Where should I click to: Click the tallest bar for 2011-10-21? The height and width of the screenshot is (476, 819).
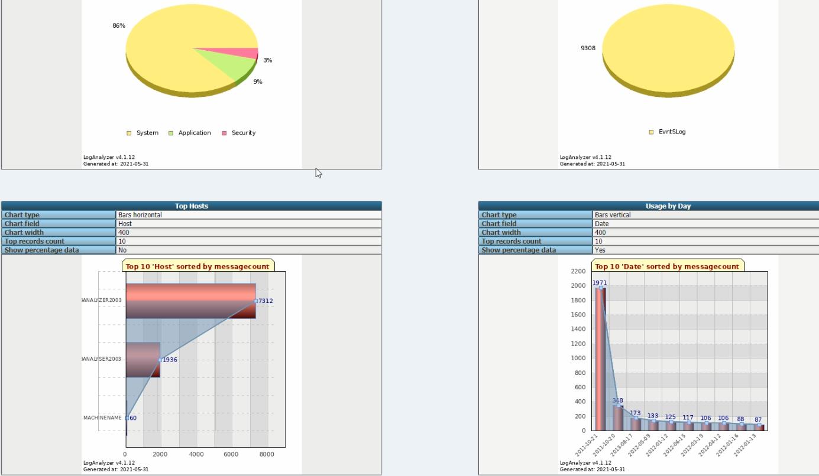point(601,358)
